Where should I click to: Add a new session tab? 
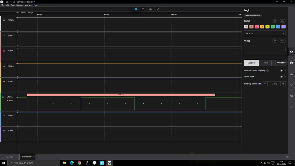(38, 157)
